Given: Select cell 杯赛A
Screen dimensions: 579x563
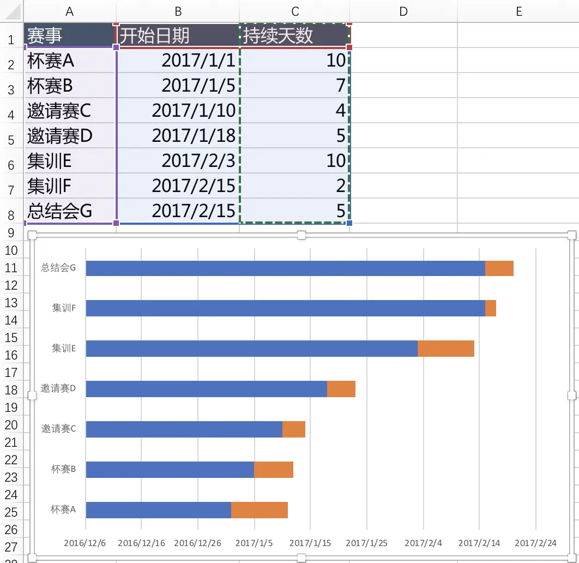Looking at the screenshot, I should click(70, 61).
